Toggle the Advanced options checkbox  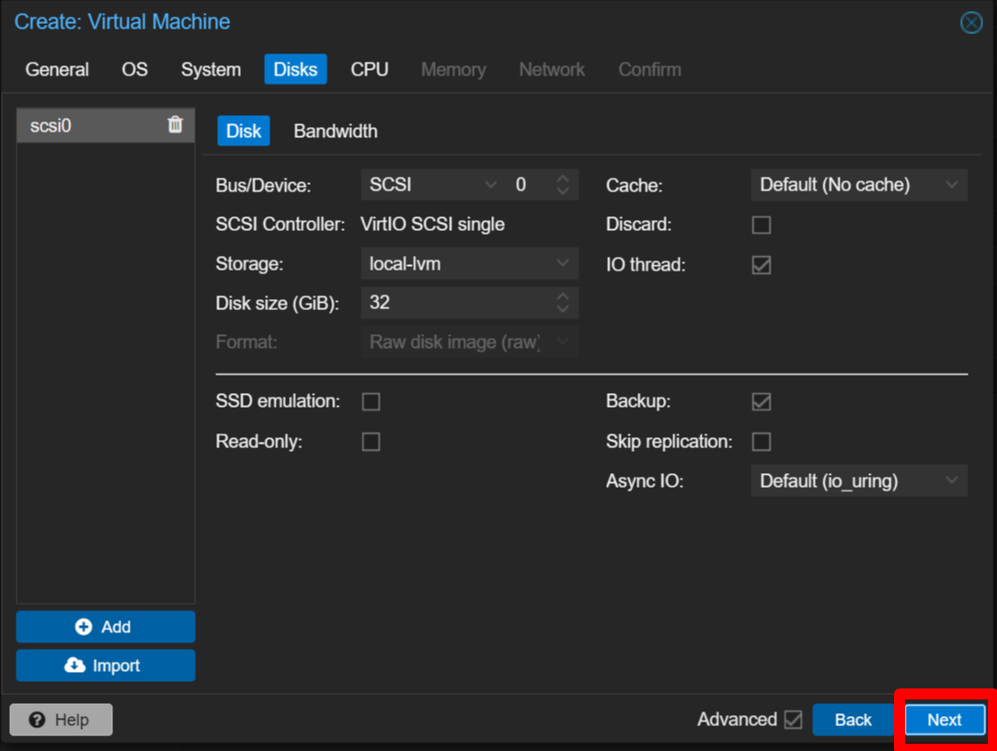pos(793,720)
